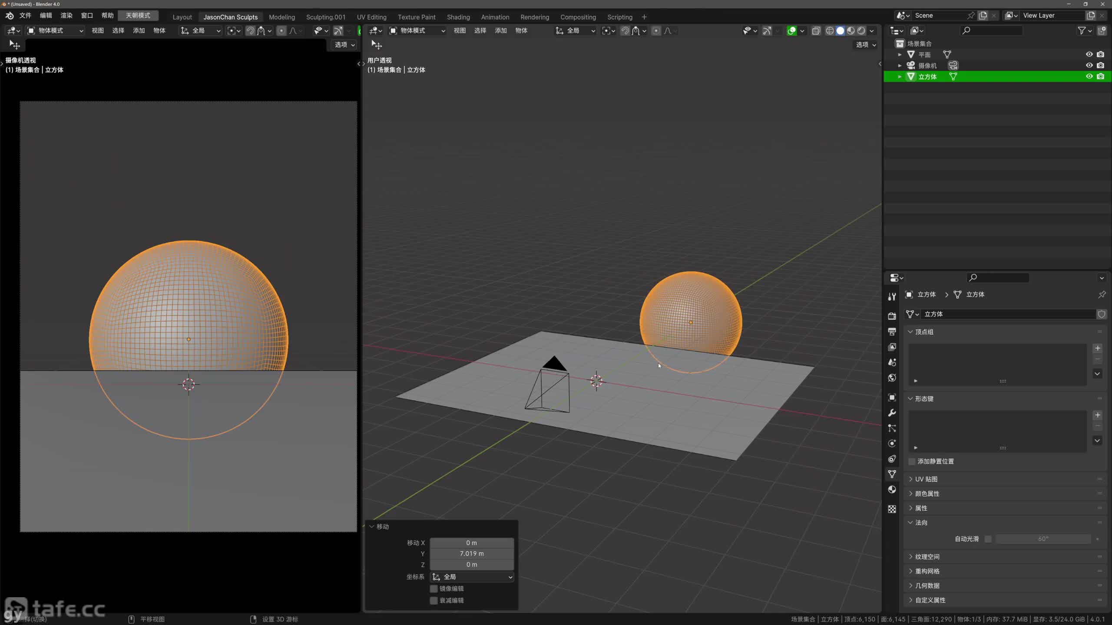Image resolution: width=1112 pixels, height=625 pixels.
Task: Switch to UV Editing workspace tab
Action: (x=372, y=17)
